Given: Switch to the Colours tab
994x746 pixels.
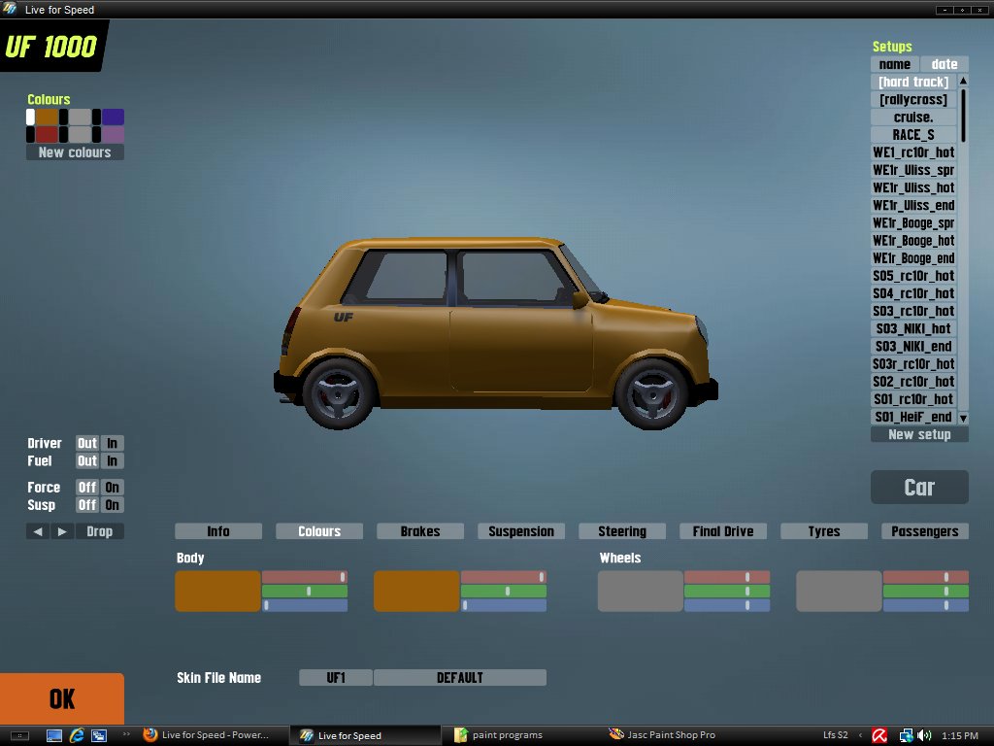Looking at the screenshot, I should pyautogui.click(x=319, y=531).
